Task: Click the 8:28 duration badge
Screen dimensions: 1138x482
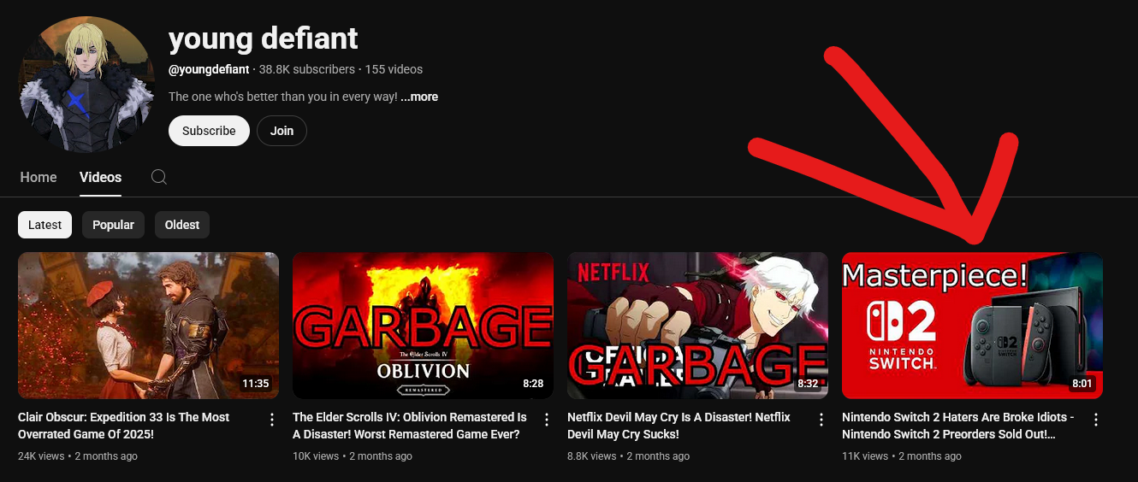Action: click(x=533, y=384)
